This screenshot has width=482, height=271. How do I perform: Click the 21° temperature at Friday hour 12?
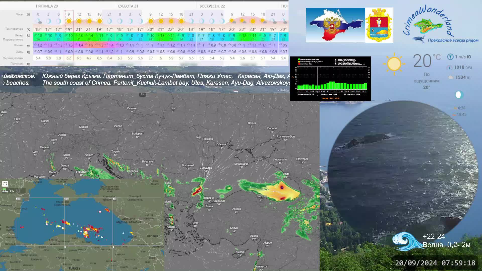click(79, 29)
